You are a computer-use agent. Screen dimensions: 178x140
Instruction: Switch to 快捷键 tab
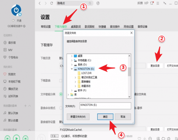pos(102,27)
